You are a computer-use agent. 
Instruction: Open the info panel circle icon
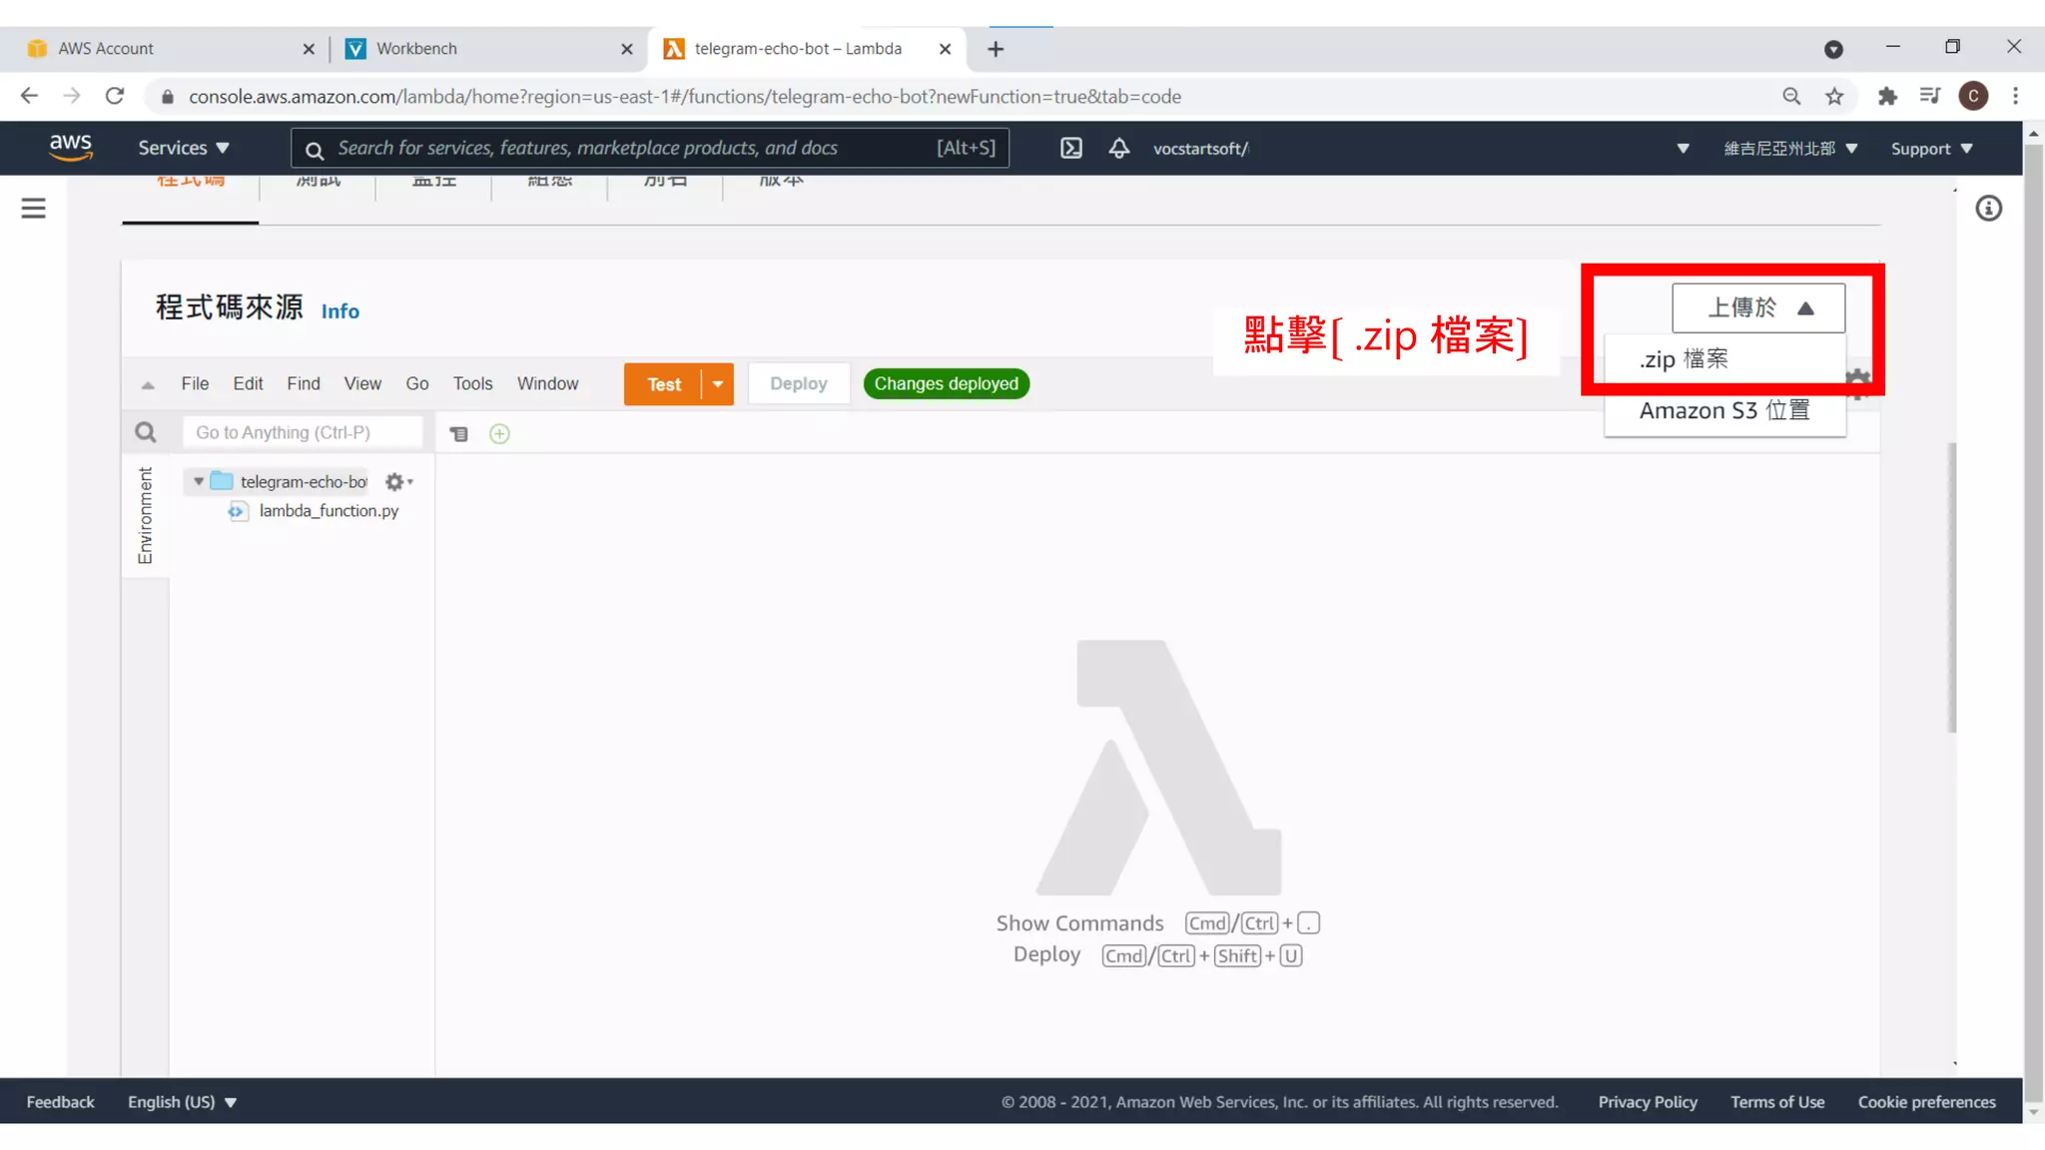tap(1988, 209)
